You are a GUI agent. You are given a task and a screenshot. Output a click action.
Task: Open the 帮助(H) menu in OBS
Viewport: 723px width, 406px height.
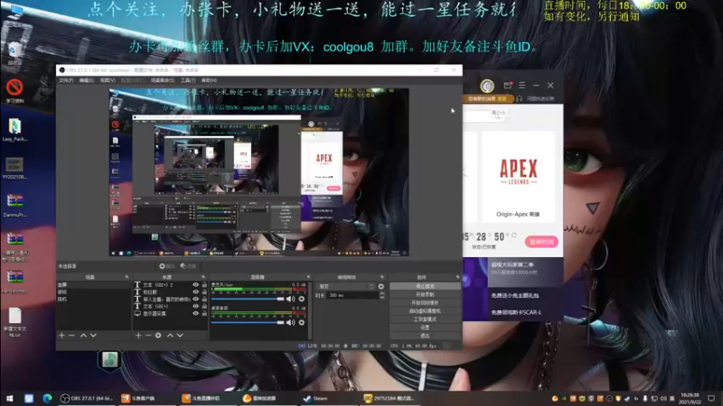(x=209, y=80)
